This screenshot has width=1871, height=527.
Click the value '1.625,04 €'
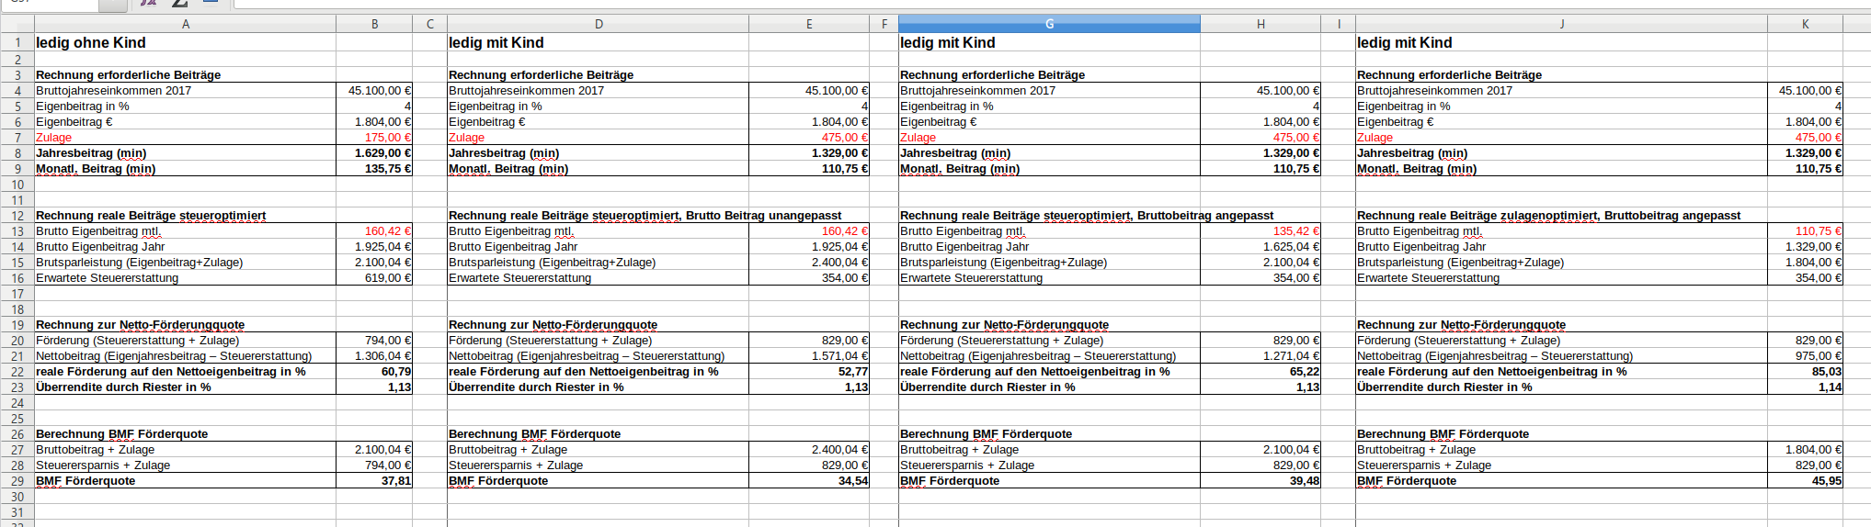1292,247
